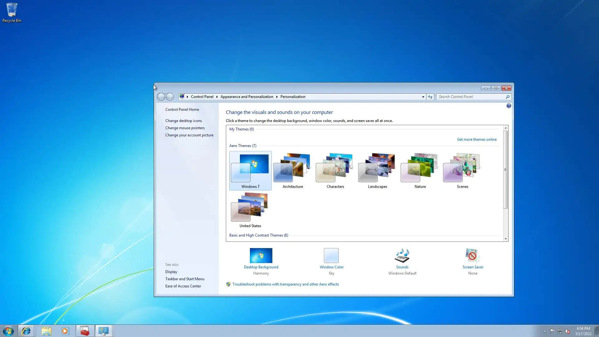Open the Screen Saver icon

click(472, 256)
